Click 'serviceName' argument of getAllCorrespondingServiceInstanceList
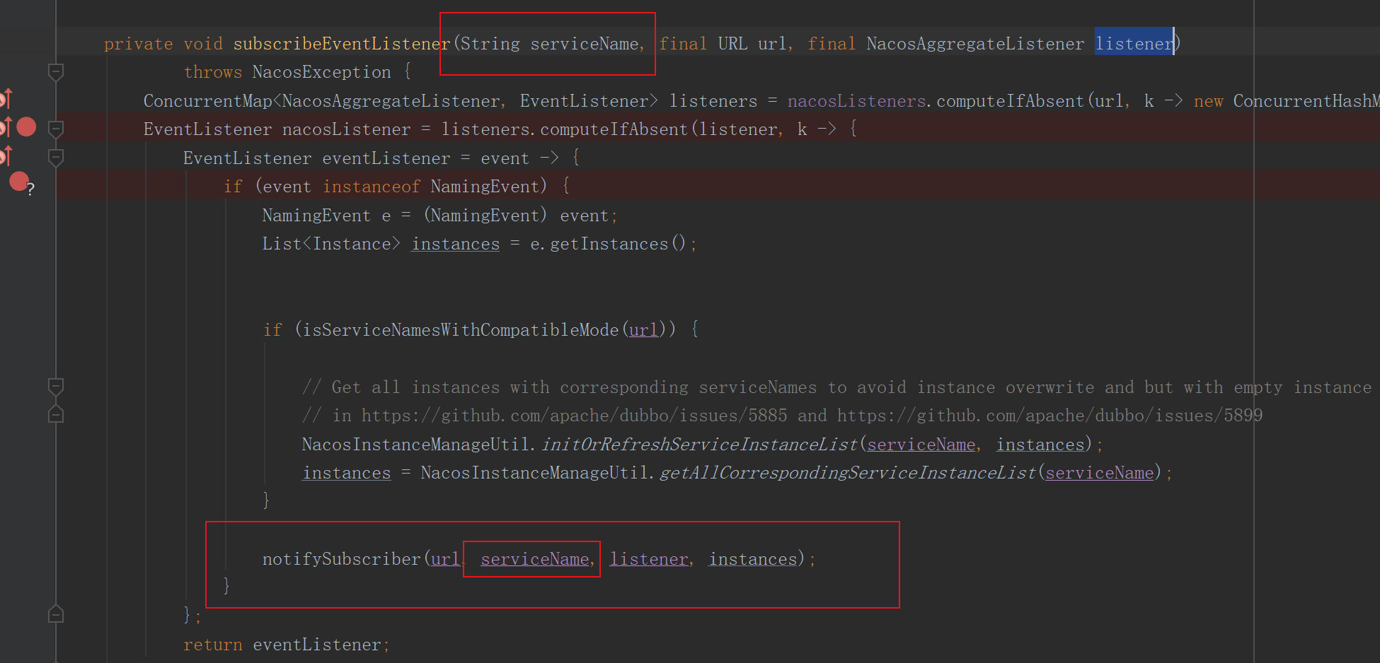The image size is (1380, 663). point(1099,473)
